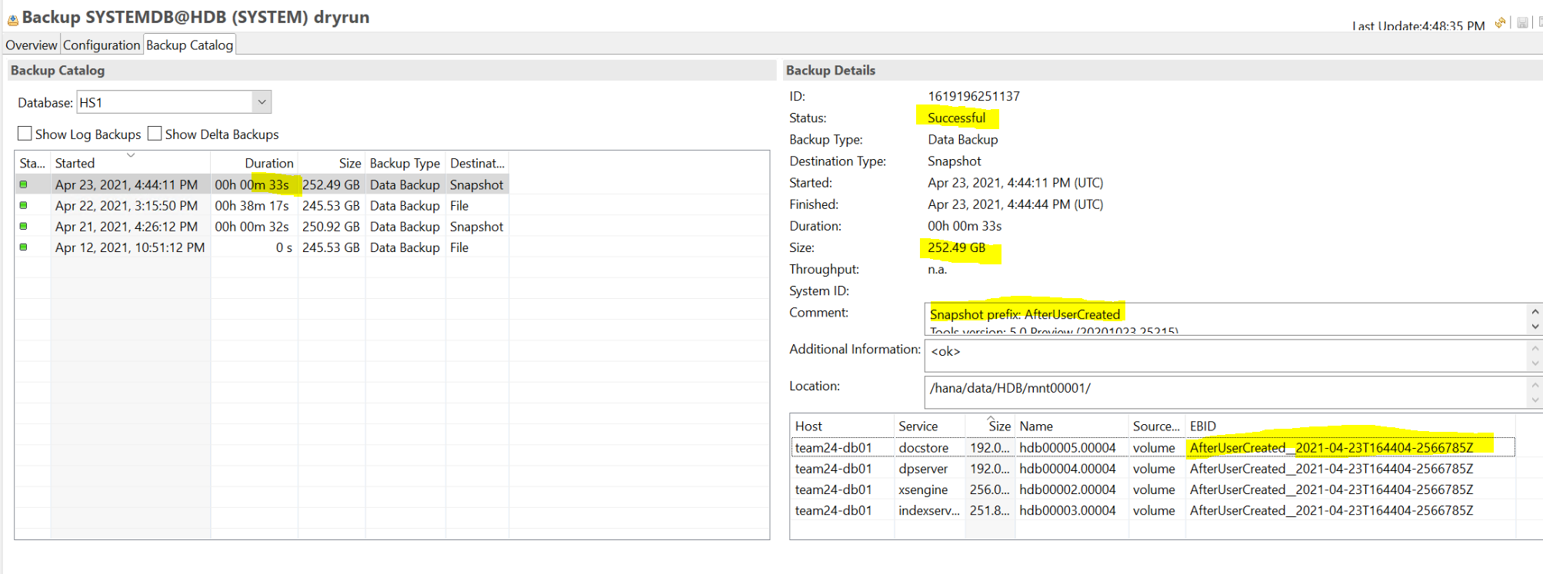Select backup row Apr 22, 2021, 3:15:50 PM
Viewport: 1543px width, 574px height.
pyautogui.click(x=262, y=205)
